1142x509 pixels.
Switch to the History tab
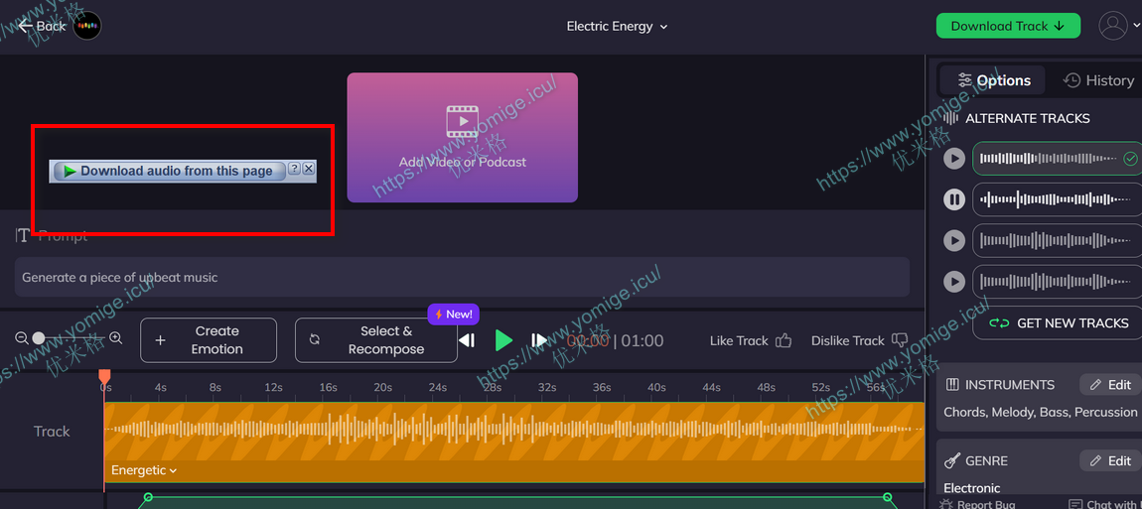[x=1098, y=80]
